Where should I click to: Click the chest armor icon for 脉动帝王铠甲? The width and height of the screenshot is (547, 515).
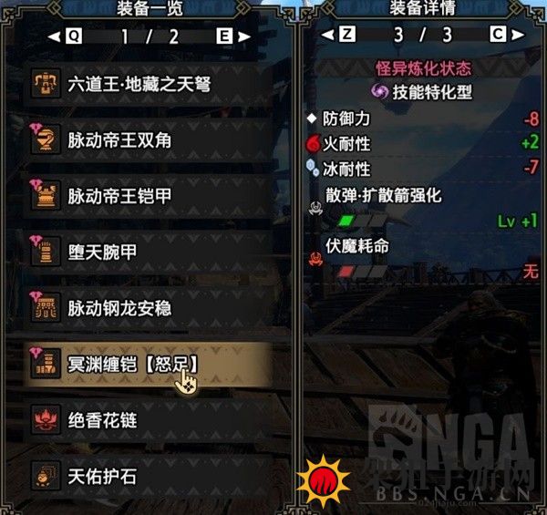click(46, 196)
